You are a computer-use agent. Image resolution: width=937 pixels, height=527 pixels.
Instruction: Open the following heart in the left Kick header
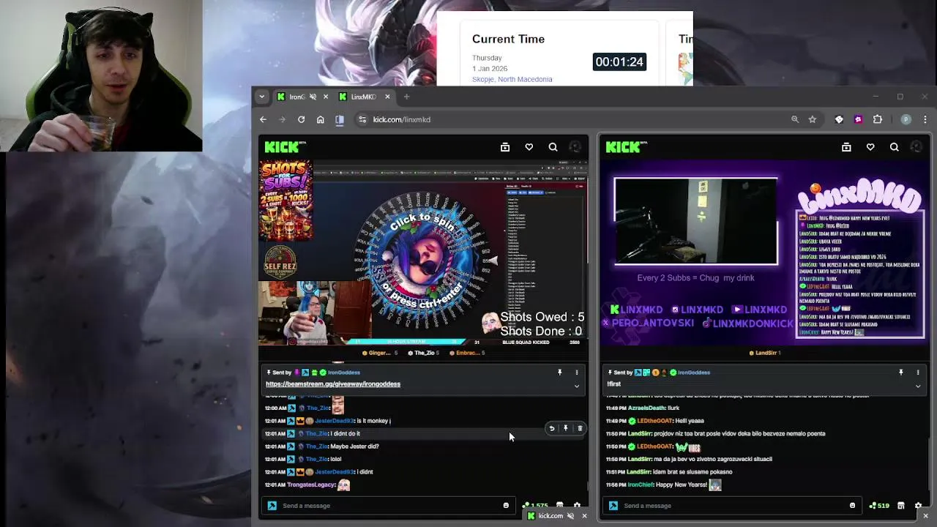[x=529, y=147]
